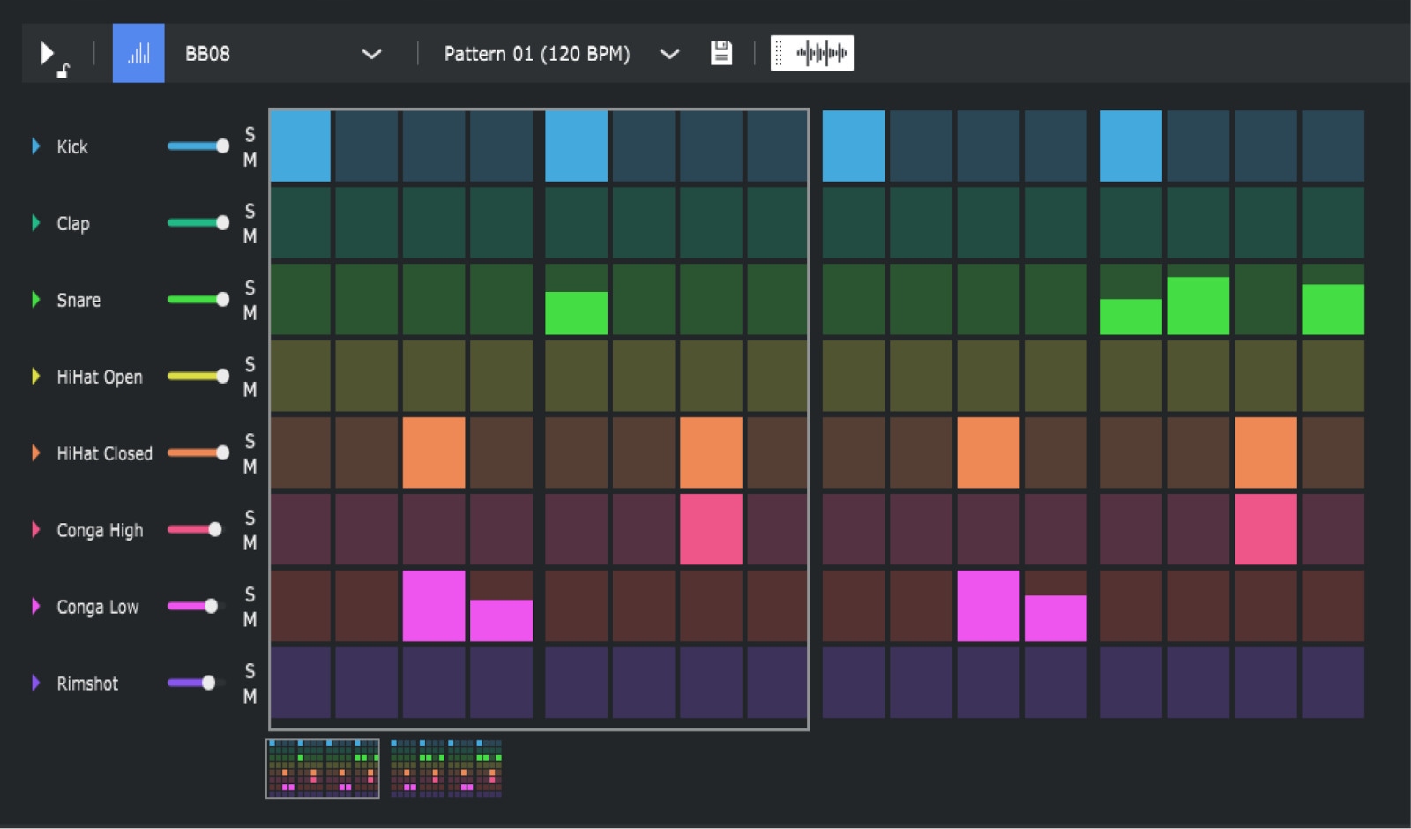Preview the Kick sound with its arrow

click(36, 146)
